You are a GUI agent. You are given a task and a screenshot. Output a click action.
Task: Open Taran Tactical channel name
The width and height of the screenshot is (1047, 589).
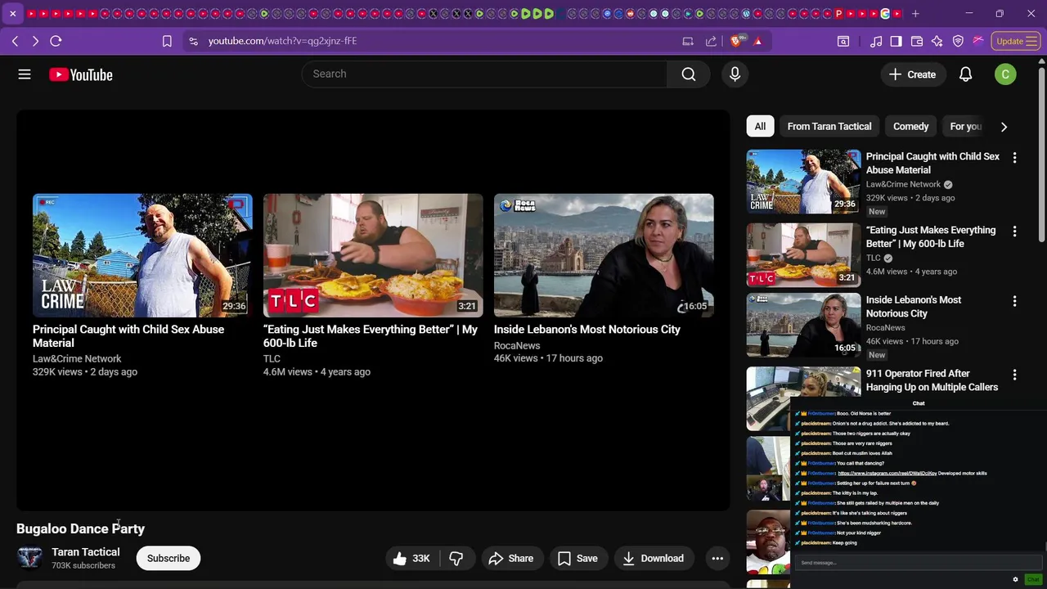click(86, 552)
